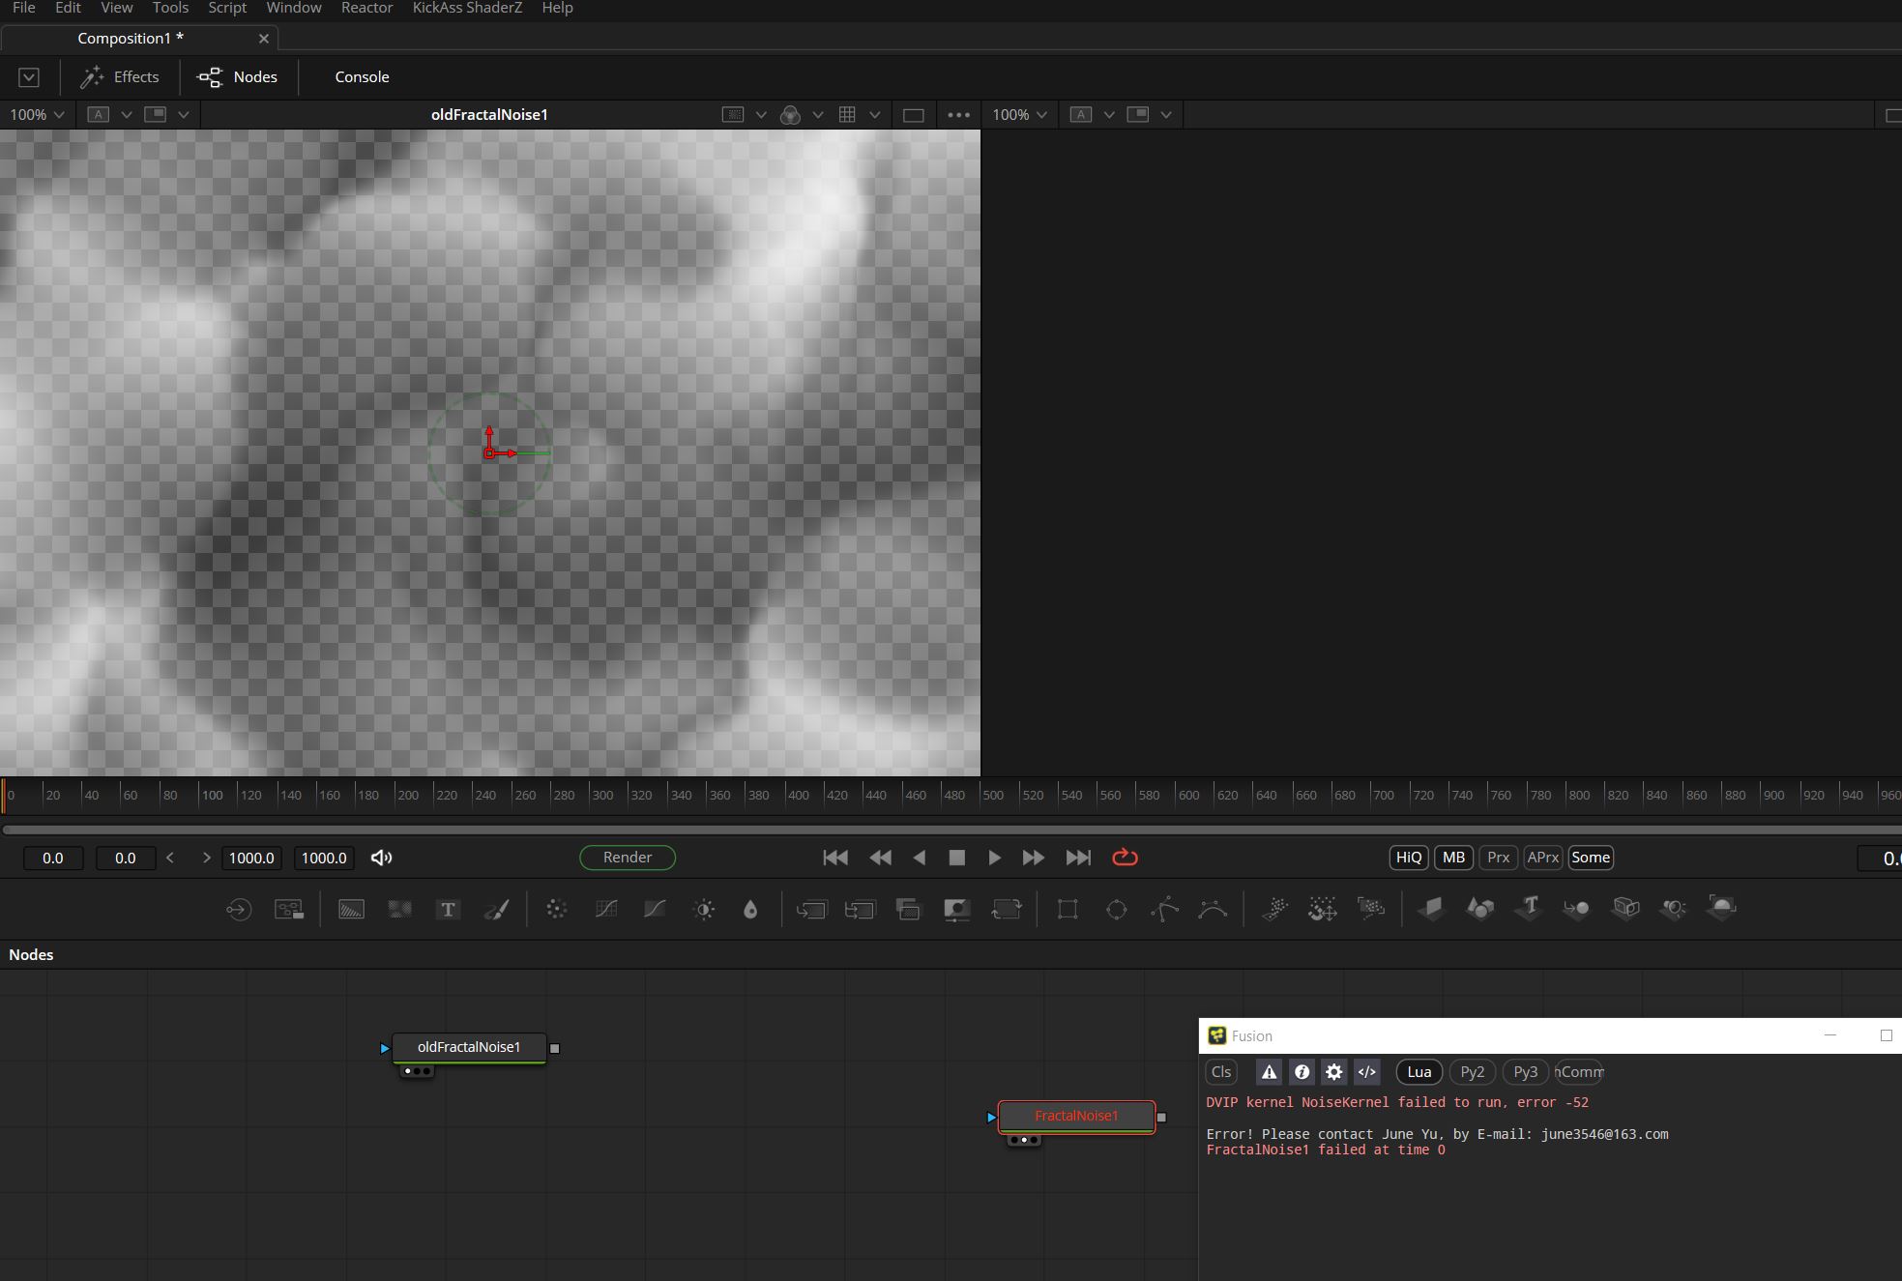This screenshot has width=1902, height=1281.
Task: Add a Transform node from the toolbar
Action: coord(1006,909)
